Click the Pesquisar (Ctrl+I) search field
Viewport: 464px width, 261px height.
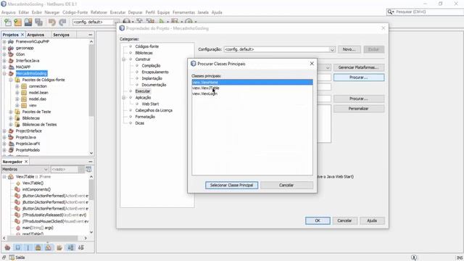point(428,12)
